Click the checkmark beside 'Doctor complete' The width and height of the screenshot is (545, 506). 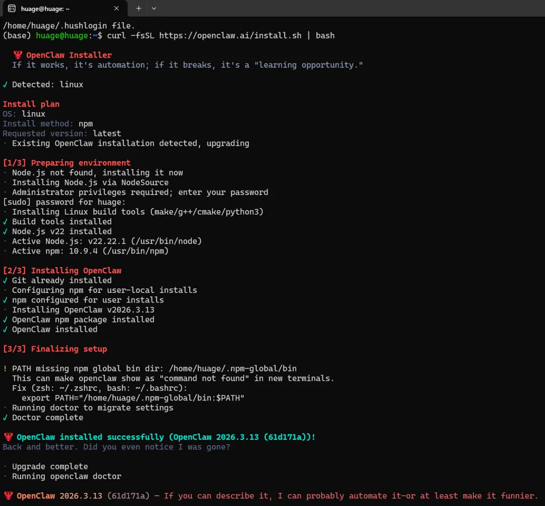coord(5,417)
